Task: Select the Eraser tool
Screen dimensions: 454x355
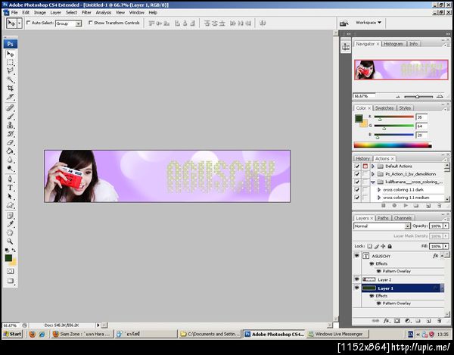Action: coord(10,142)
